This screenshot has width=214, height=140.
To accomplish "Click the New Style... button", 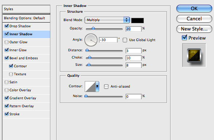I will 194,29.
